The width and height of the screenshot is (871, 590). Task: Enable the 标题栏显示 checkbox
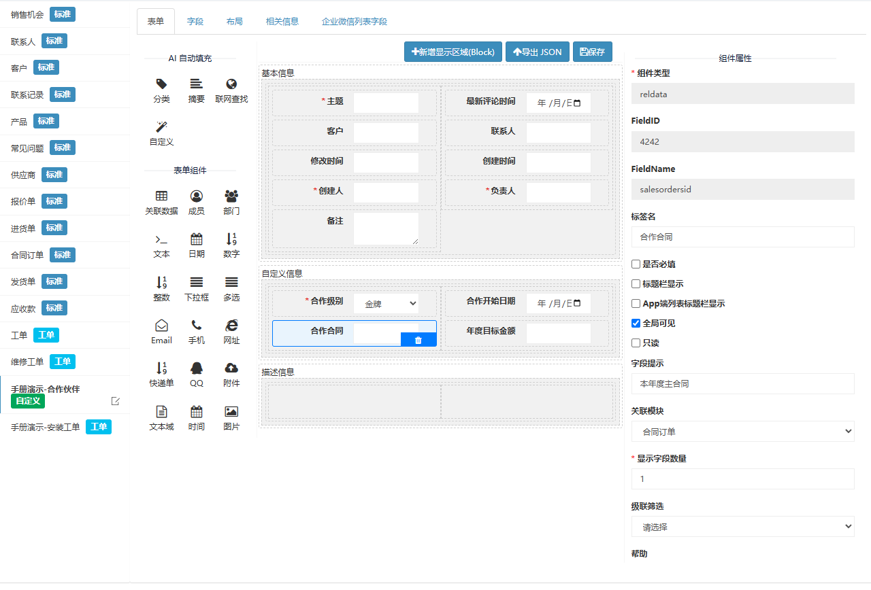(x=636, y=283)
